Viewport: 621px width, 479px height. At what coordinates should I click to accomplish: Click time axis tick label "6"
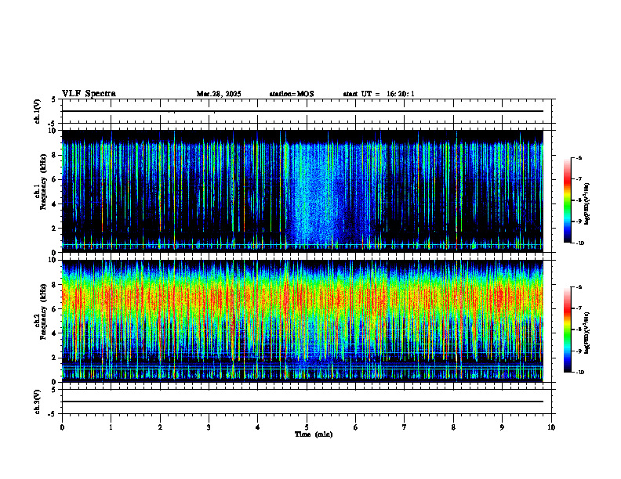click(355, 427)
